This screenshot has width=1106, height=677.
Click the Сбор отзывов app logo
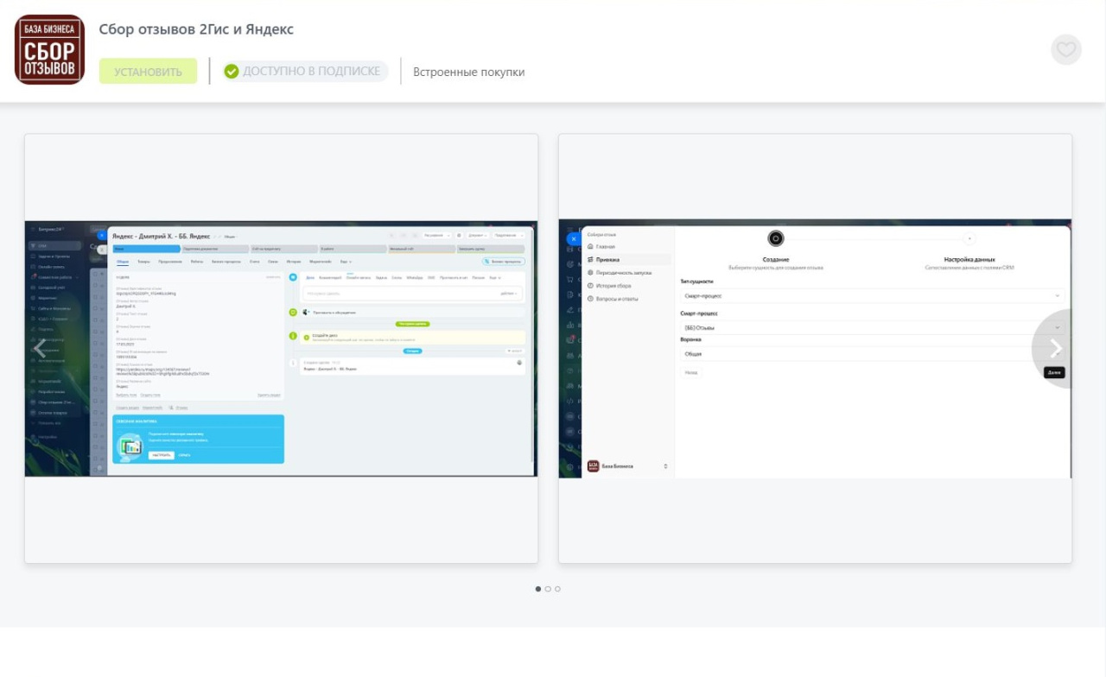pyautogui.click(x=50, y=49)
